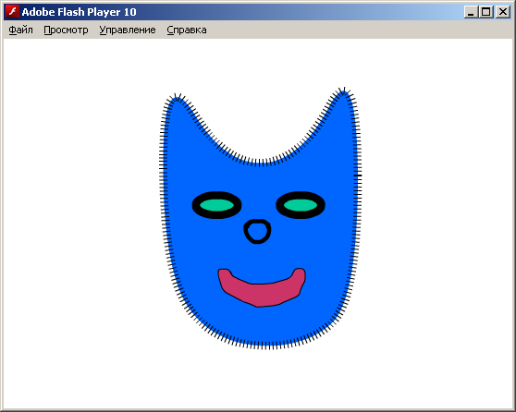
Task: Click the blue chin below the mouth
Action: pyautogui.click(x=264, y=325)
